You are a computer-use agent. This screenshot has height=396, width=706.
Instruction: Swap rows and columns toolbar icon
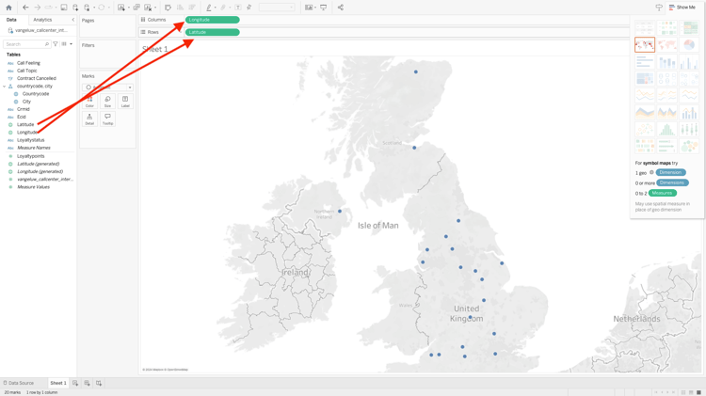click(x=168, y=8)
